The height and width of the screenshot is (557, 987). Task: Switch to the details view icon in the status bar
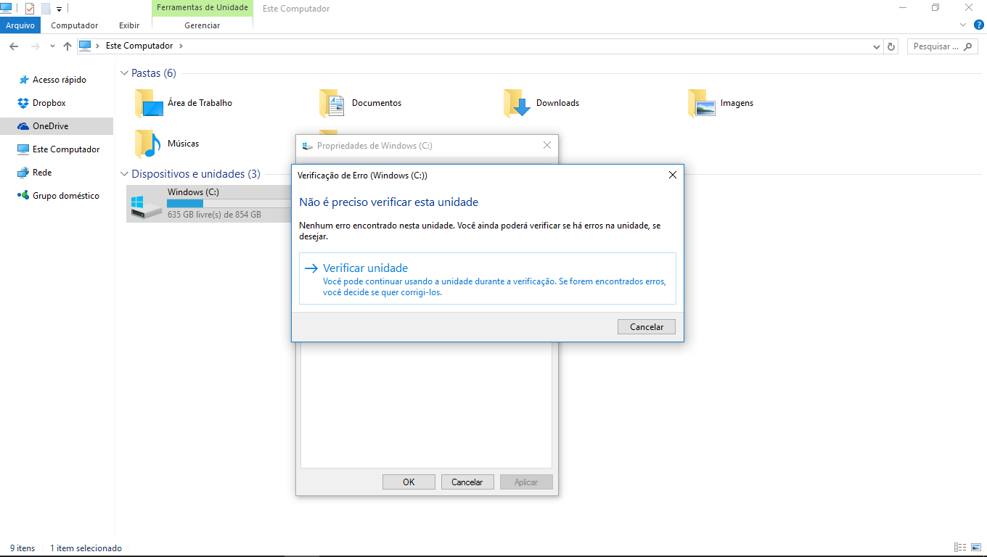point(960,548)
